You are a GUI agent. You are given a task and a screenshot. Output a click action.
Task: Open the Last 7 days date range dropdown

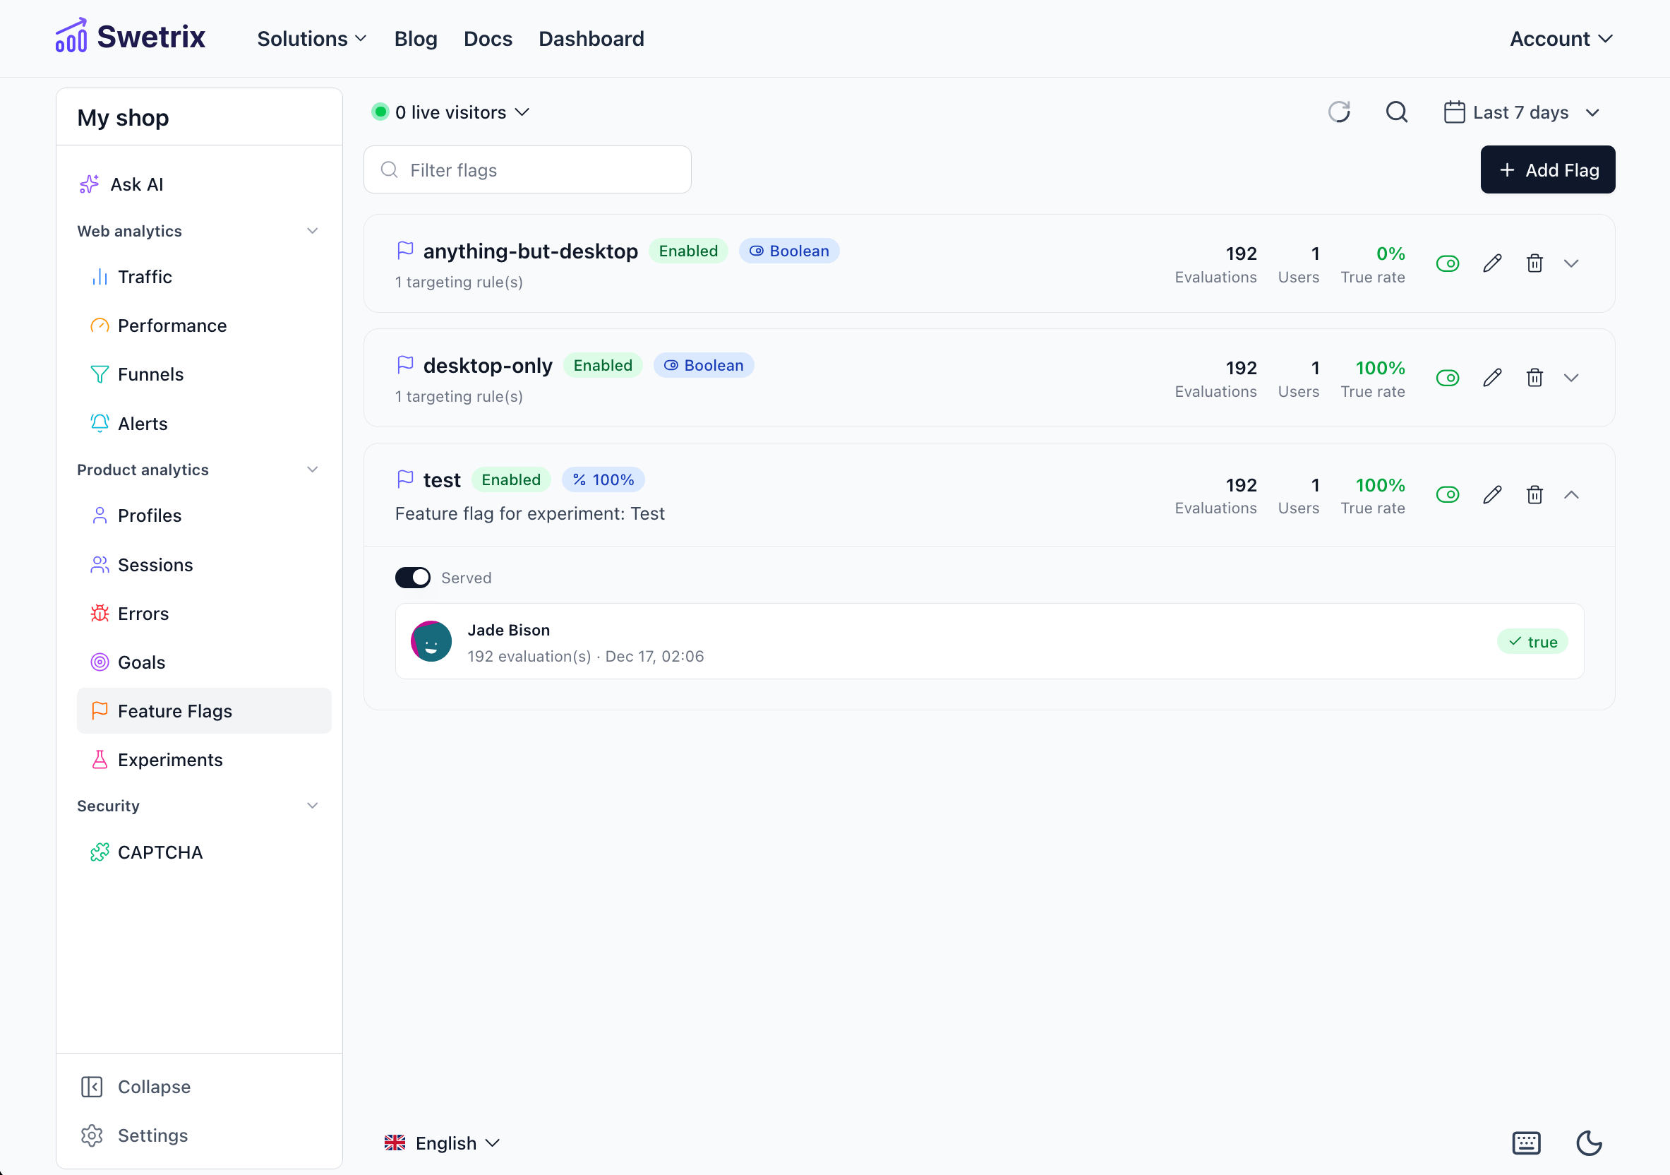pyautogui.click(x=1521, y=112)
